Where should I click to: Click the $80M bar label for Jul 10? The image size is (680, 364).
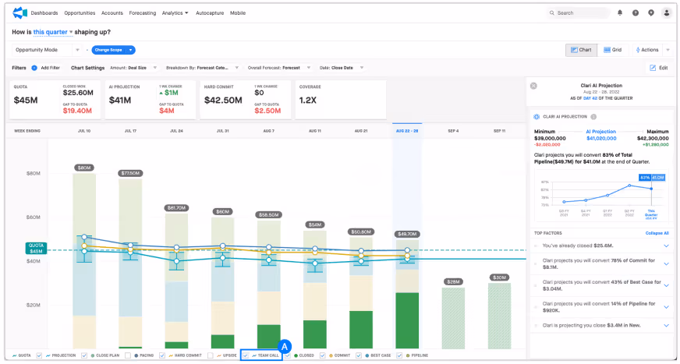[84, 168]
